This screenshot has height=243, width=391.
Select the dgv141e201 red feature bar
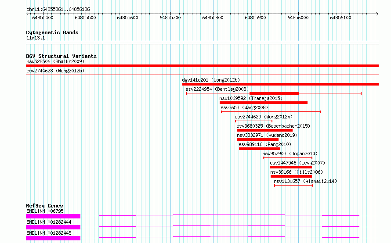[281, 84]
